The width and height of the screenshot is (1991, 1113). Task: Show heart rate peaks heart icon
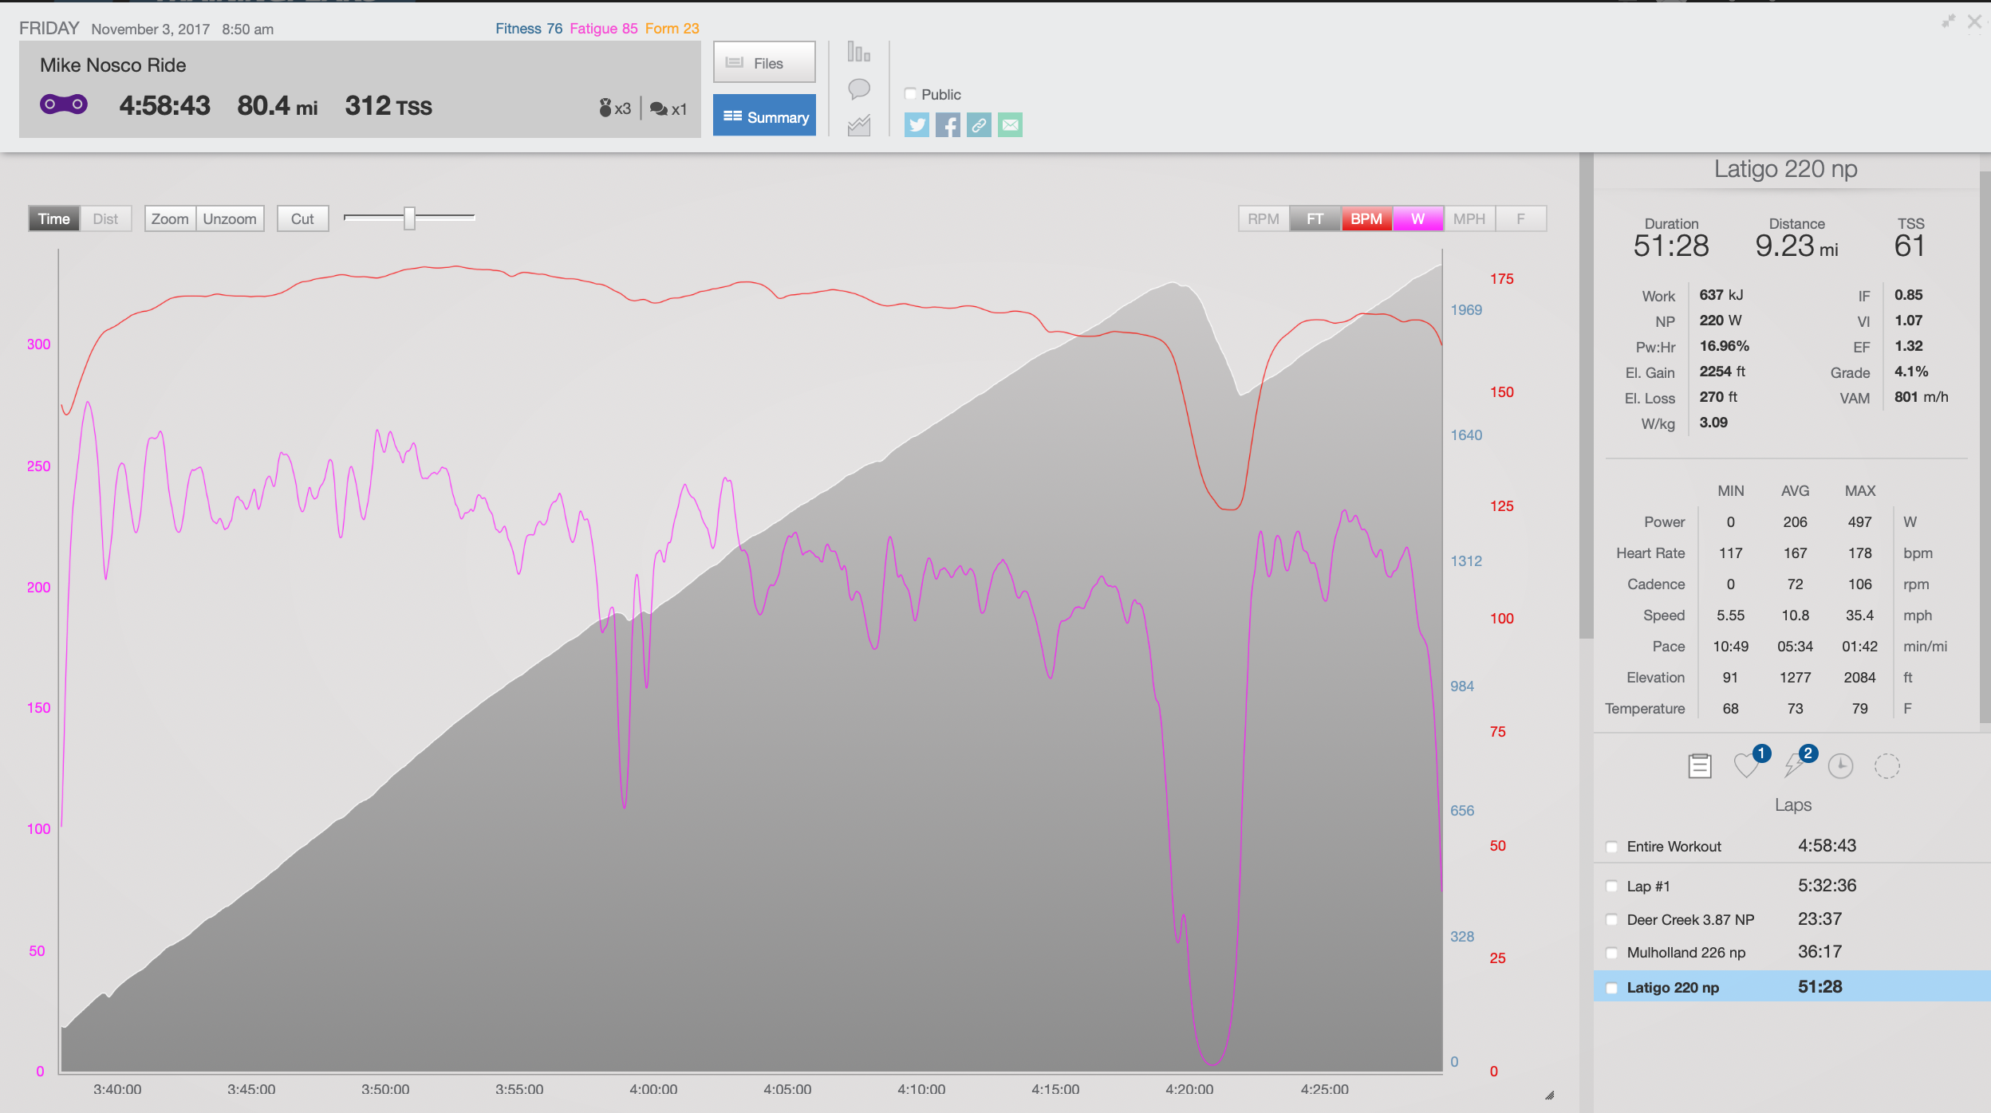pos(1746,766)
